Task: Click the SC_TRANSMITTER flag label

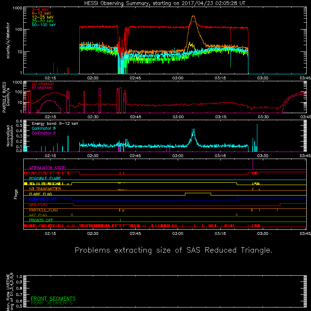Action: click(x=45, y=189)
